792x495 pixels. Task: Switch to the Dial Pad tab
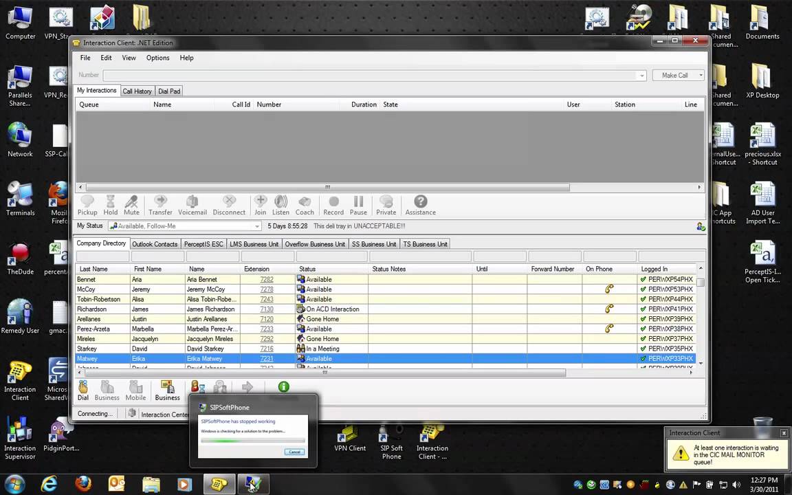click(169, 91)
